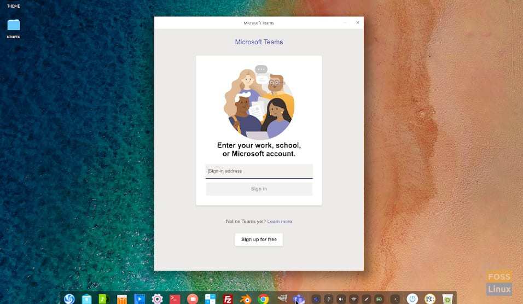This screenshot has height=304, width=523.
Task: Click the Sign-in address input field
Action: click(259, 171)
